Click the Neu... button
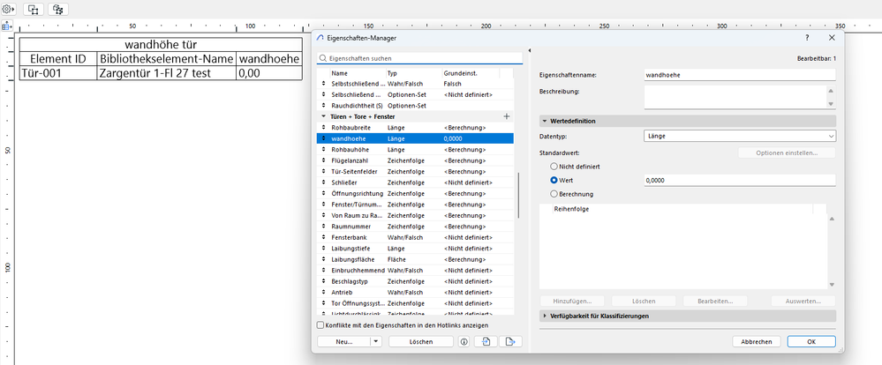The image size is (882, 365). pyautogui.click(x=343, y=341)
